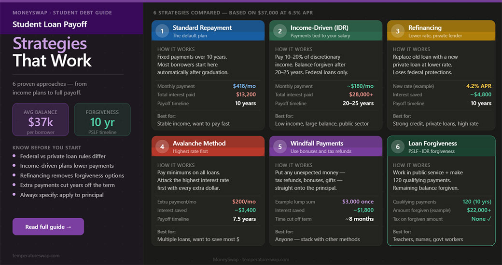This screenshot has width=502, height=265.
Task: Select the Income-Driven (IDR) card header
Action: point(326,31)
